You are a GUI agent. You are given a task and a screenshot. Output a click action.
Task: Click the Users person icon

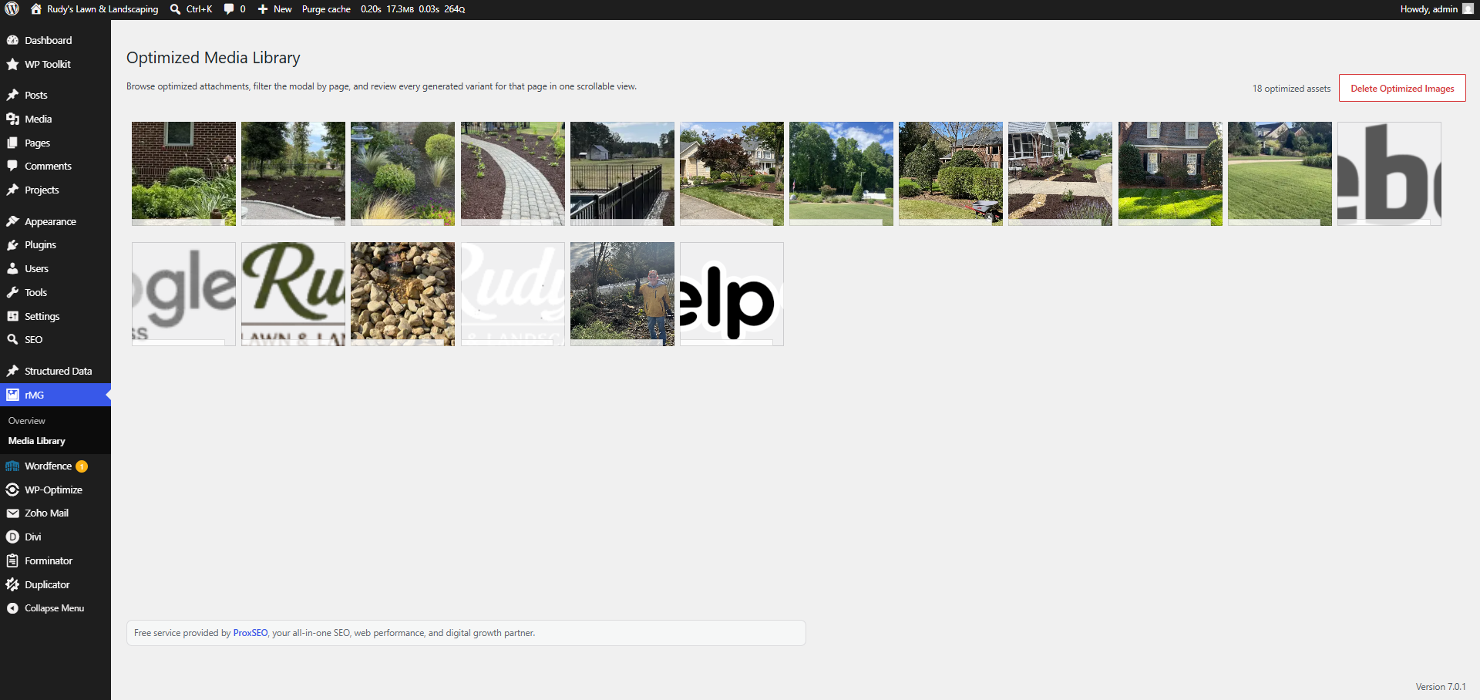pos(12,268)
